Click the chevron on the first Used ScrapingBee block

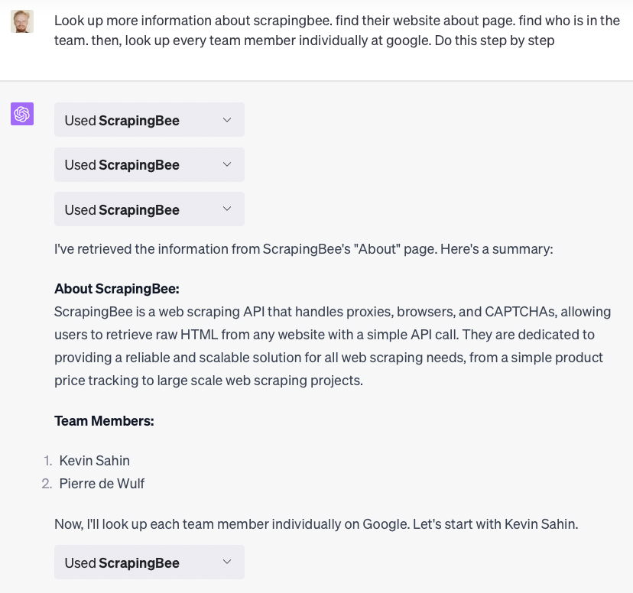[227, 119]
